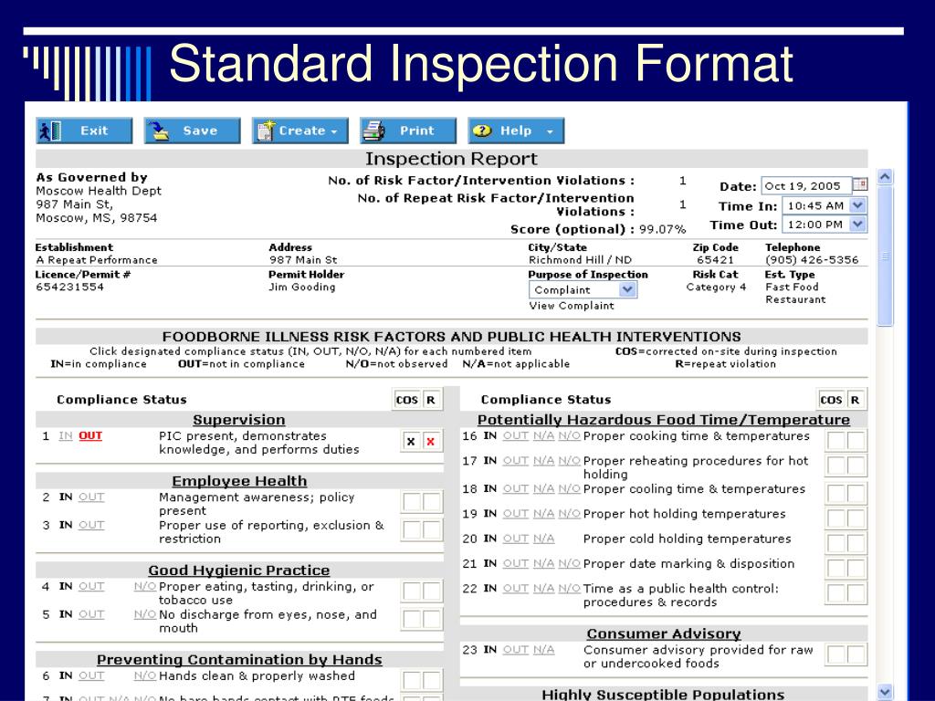Image resolution: width=935 pixels, height=701 pixels.
Task: Click the Print printer icon
Action: 373,131
